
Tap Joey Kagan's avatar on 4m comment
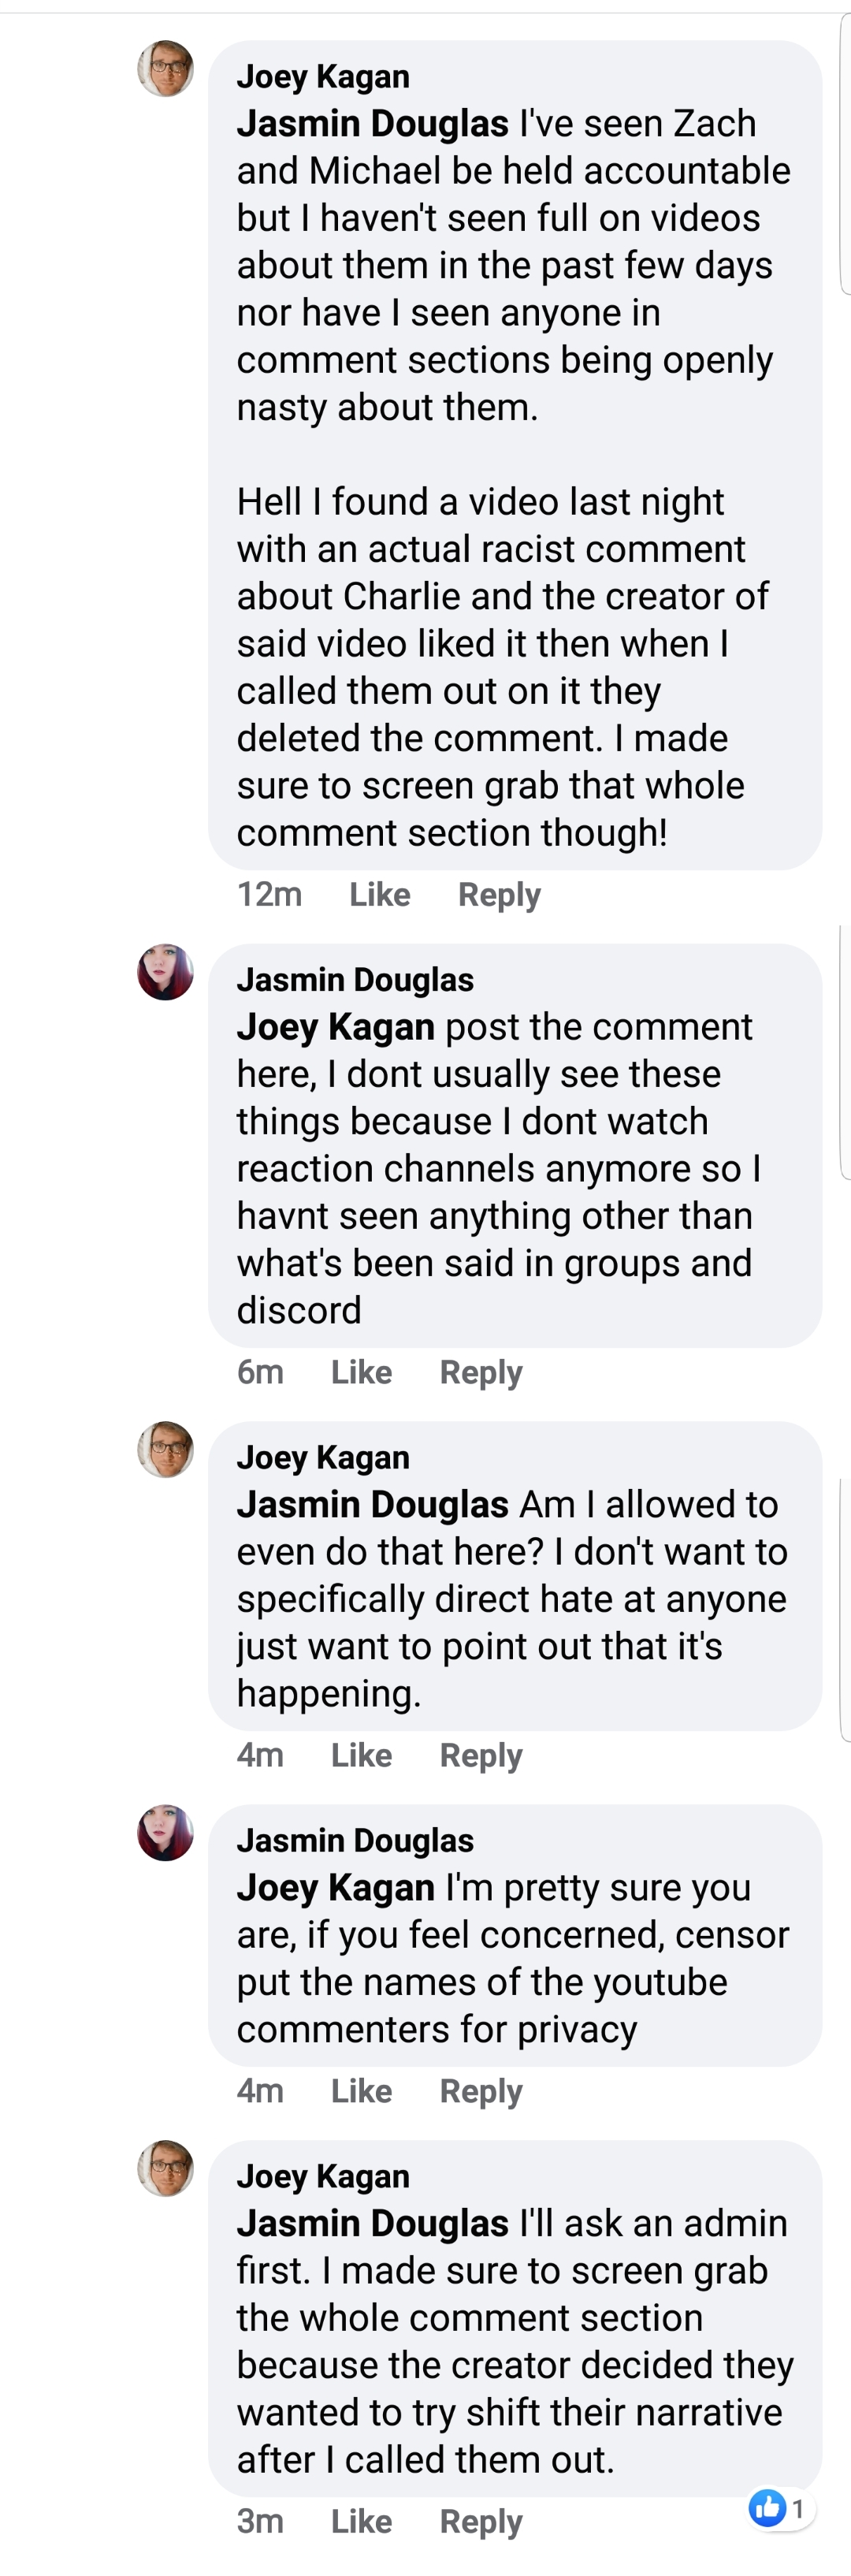(x=165, y=1450)
